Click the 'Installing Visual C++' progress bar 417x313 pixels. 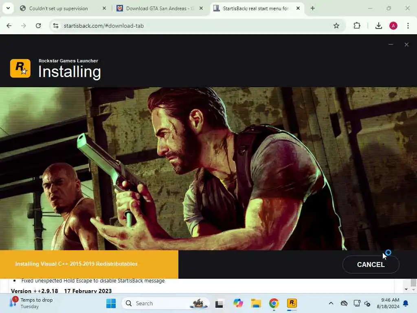(89, 264)
